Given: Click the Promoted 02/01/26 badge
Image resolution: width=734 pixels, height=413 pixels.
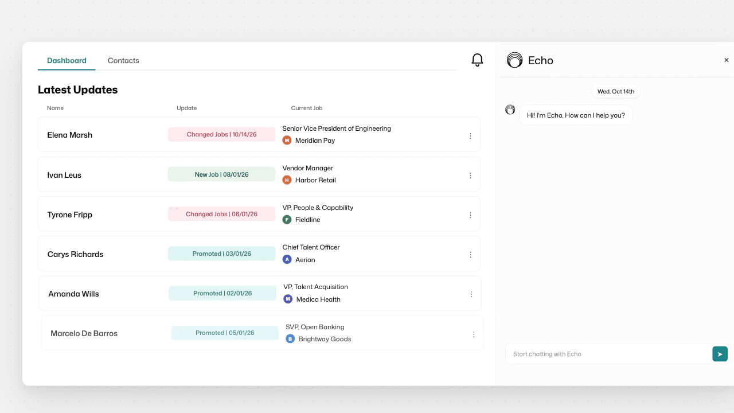Looking at the screenshot, I should click(222, 293).
